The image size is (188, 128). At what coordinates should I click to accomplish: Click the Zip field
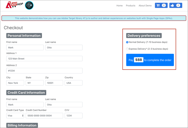click(54, 83)
